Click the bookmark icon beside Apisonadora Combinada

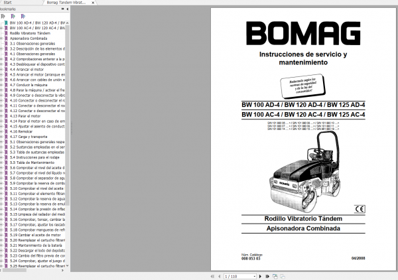pos(6,38)
